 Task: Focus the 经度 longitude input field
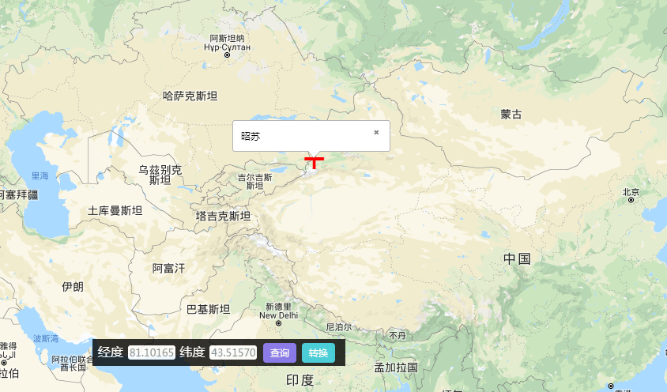click(x=152, y=352)
